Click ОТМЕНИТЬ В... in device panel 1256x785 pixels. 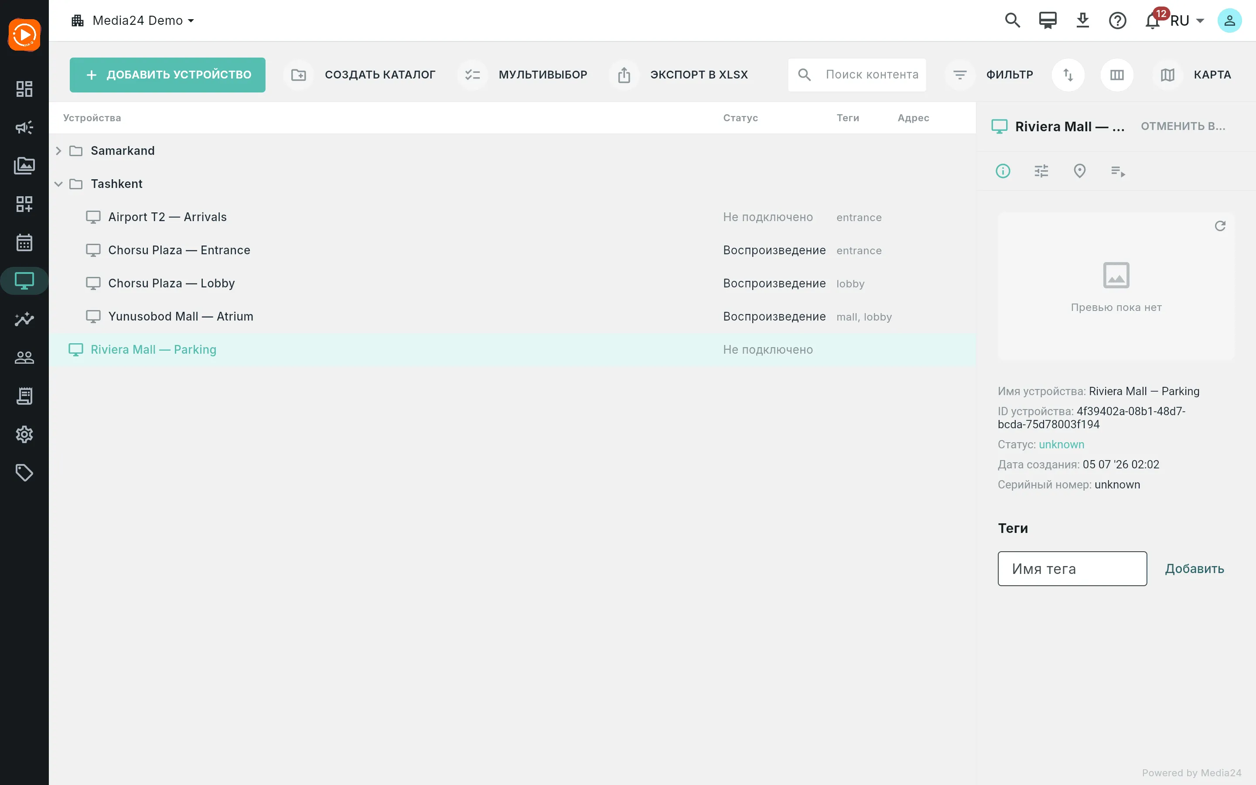pyautogui.click(x=1183, y=126)
